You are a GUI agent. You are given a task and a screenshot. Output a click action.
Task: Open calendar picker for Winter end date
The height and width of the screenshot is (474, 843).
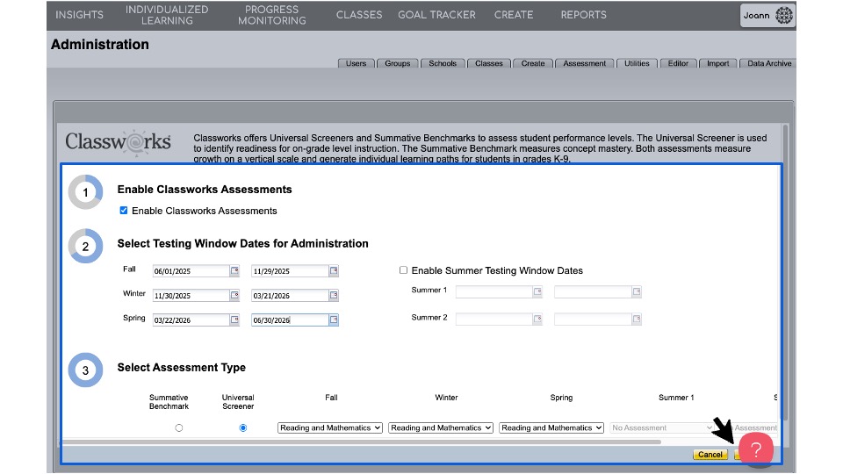pyautogui.click(x=334, y=296)
